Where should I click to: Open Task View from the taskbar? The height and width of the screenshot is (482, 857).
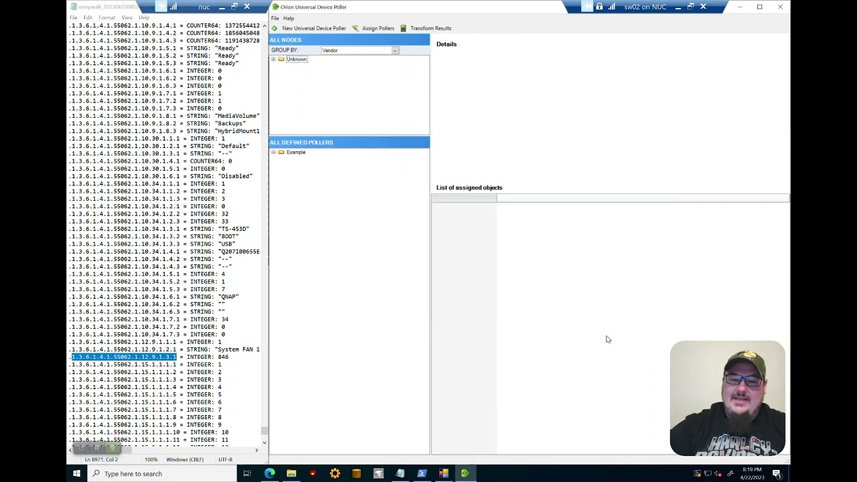[x=247, y=474]
